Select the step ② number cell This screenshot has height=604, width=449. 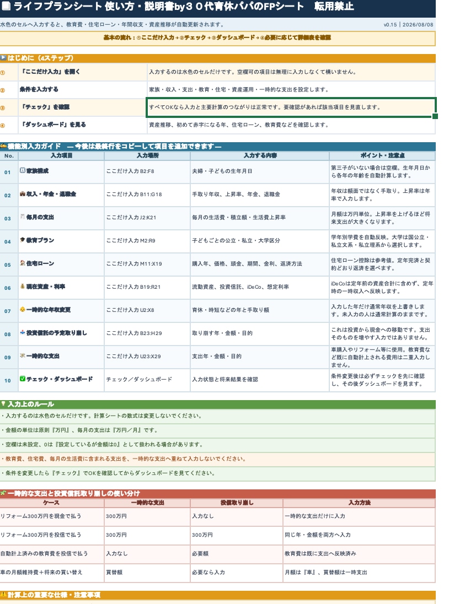click(9, 90)
